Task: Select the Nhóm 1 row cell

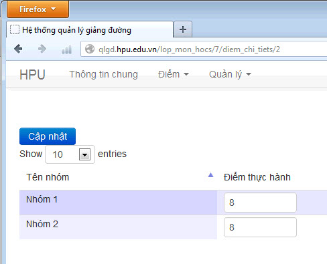Action: pos(118,203)
